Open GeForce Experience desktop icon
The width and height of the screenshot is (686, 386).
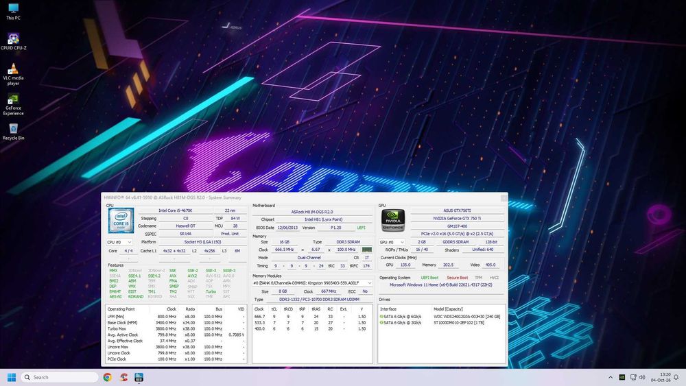pos(13,104)
